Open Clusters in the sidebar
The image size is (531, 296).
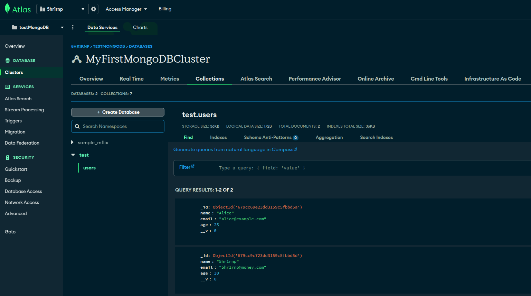click(14, 72)
